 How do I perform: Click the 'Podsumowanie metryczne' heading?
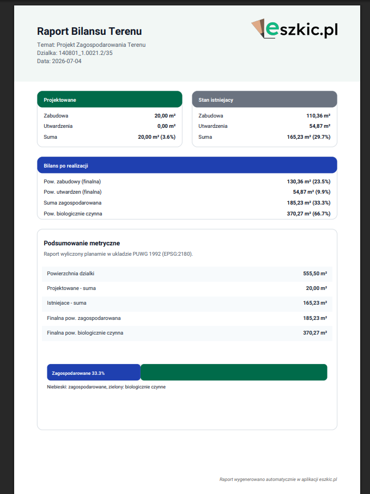(82, 243)
